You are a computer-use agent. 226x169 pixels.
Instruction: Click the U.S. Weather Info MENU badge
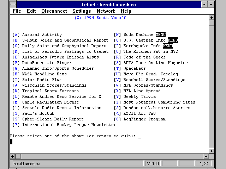(x=173, y=40)
